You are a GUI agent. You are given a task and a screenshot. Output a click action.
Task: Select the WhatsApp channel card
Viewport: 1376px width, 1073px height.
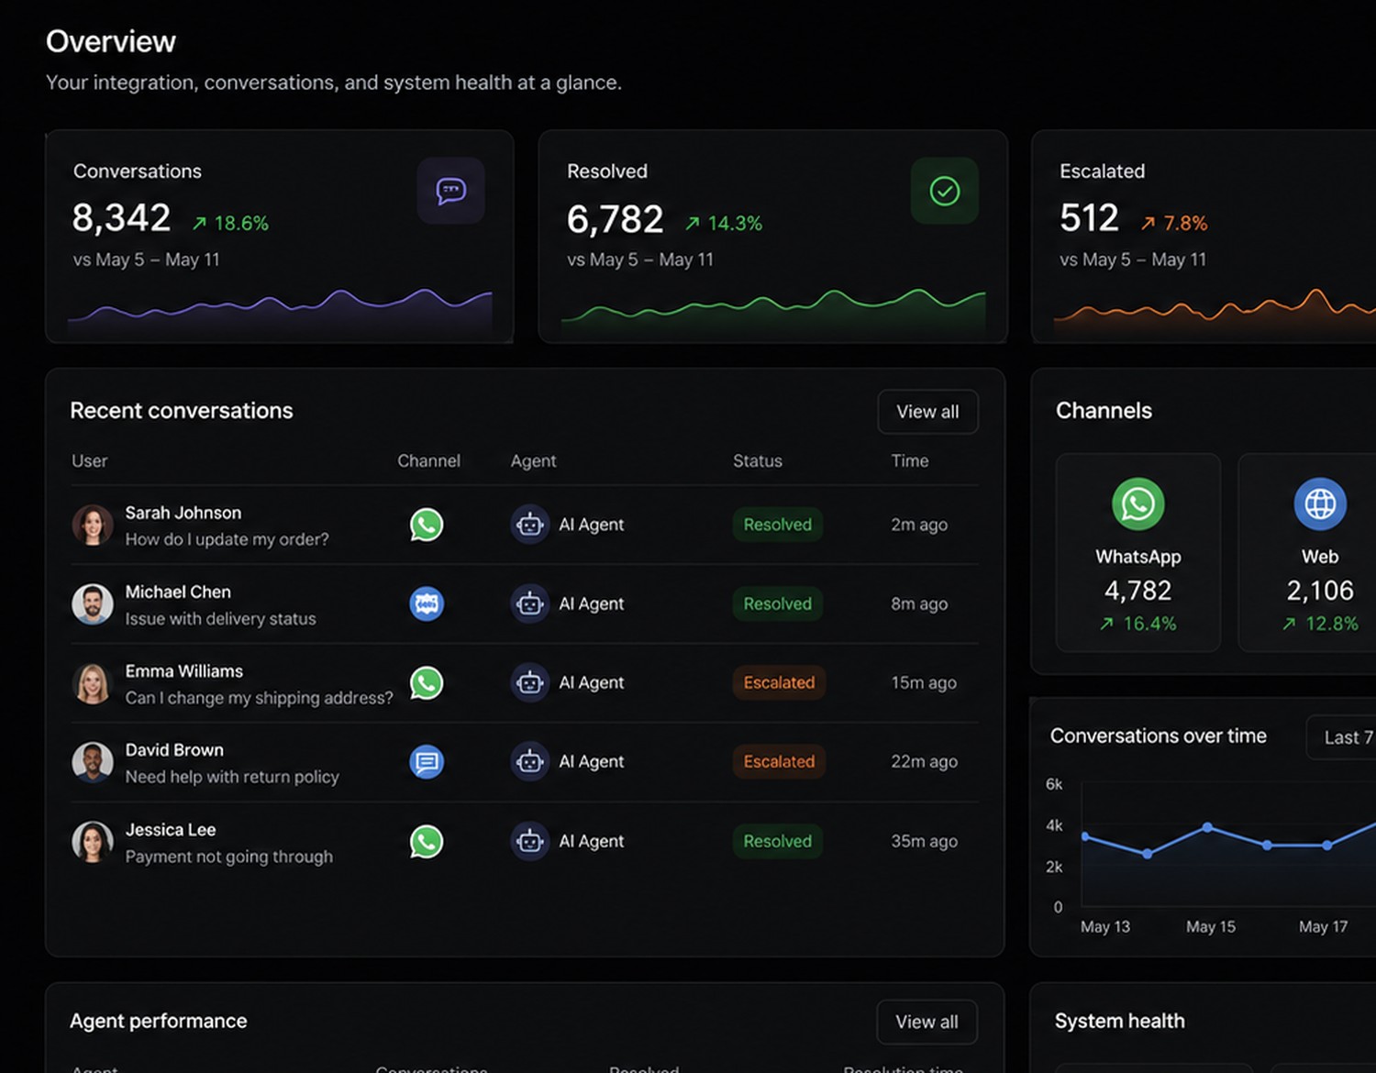point(1137,552)
